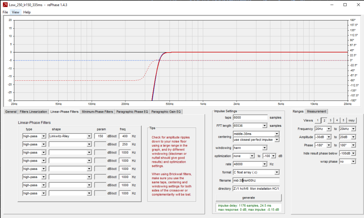Open the Paragraphic Phase EQ tab
Image resolution: width=364 pixels, height=218 pixels.
[132, 112]
